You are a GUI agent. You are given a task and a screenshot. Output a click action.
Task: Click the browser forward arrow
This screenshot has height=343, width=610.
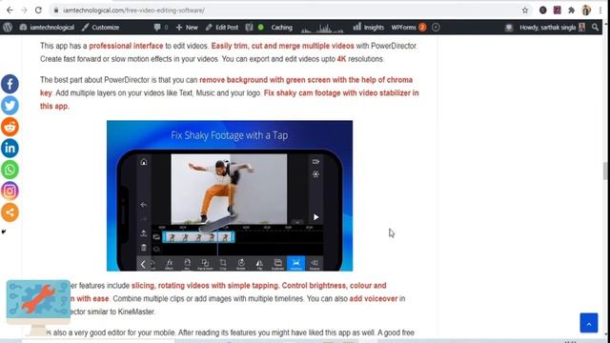(x=24, y=10)
